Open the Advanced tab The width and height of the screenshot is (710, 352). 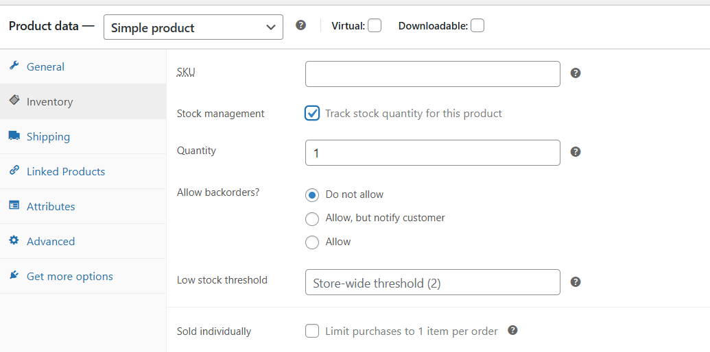[x=83, y=241]
